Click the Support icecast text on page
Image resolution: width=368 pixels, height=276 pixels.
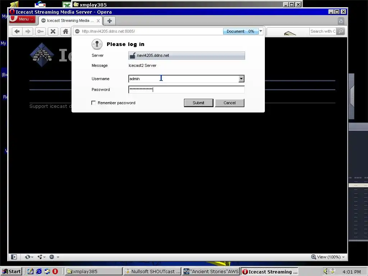point(50,106)
